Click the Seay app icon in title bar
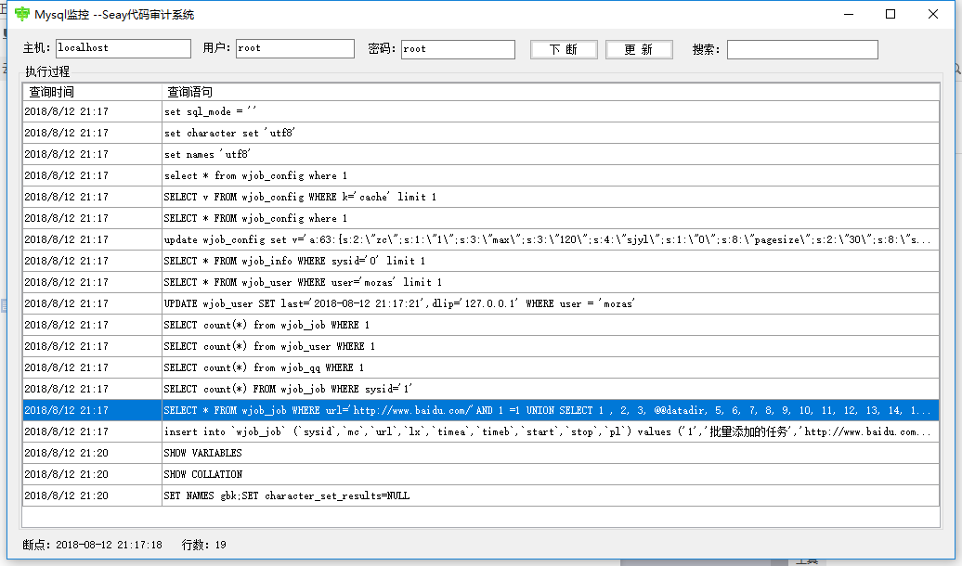The image size is (962, 566). (22, 14)
